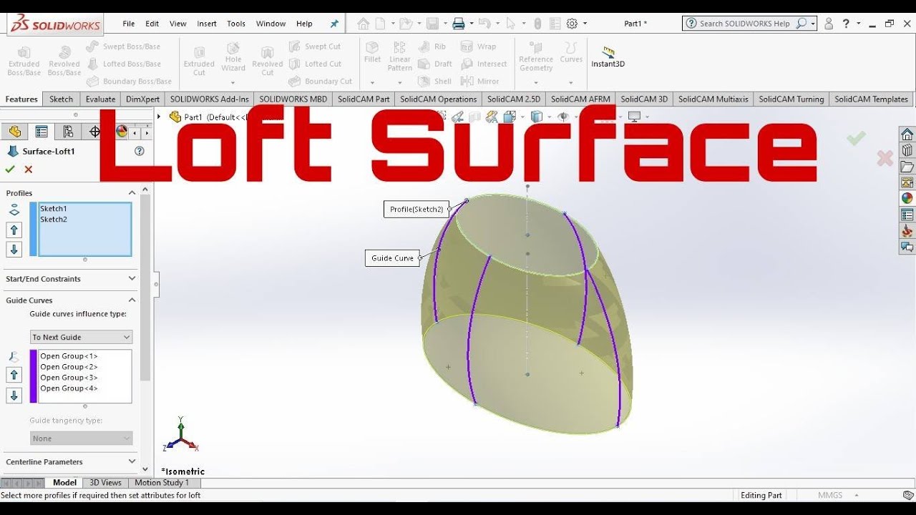Open the Print dropdown arrow

point(472,24)
